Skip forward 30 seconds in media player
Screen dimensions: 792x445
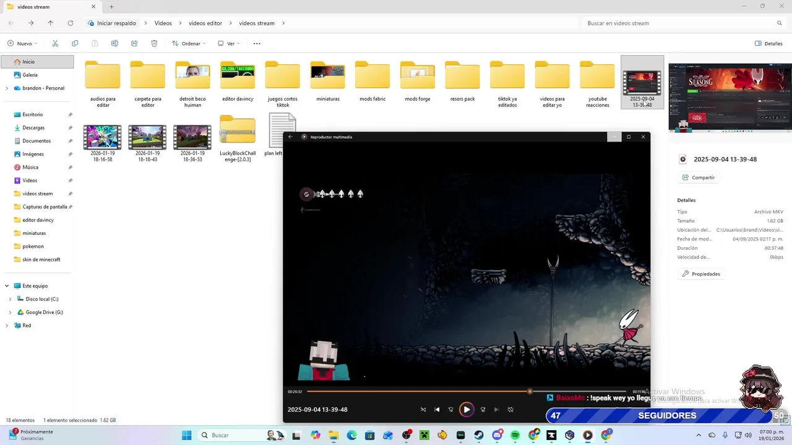click(483, 409)
